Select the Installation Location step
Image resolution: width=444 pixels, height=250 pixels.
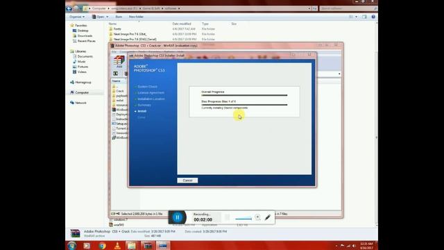point(151,99)
